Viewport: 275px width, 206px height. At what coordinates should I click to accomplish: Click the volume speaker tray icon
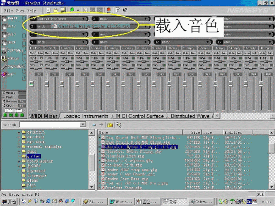coord(226,201)
